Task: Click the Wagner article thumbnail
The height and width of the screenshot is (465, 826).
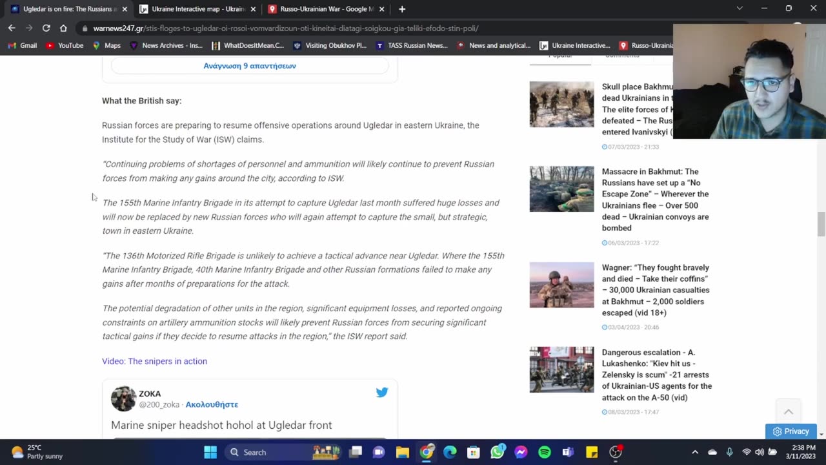Action: point(561,285)
